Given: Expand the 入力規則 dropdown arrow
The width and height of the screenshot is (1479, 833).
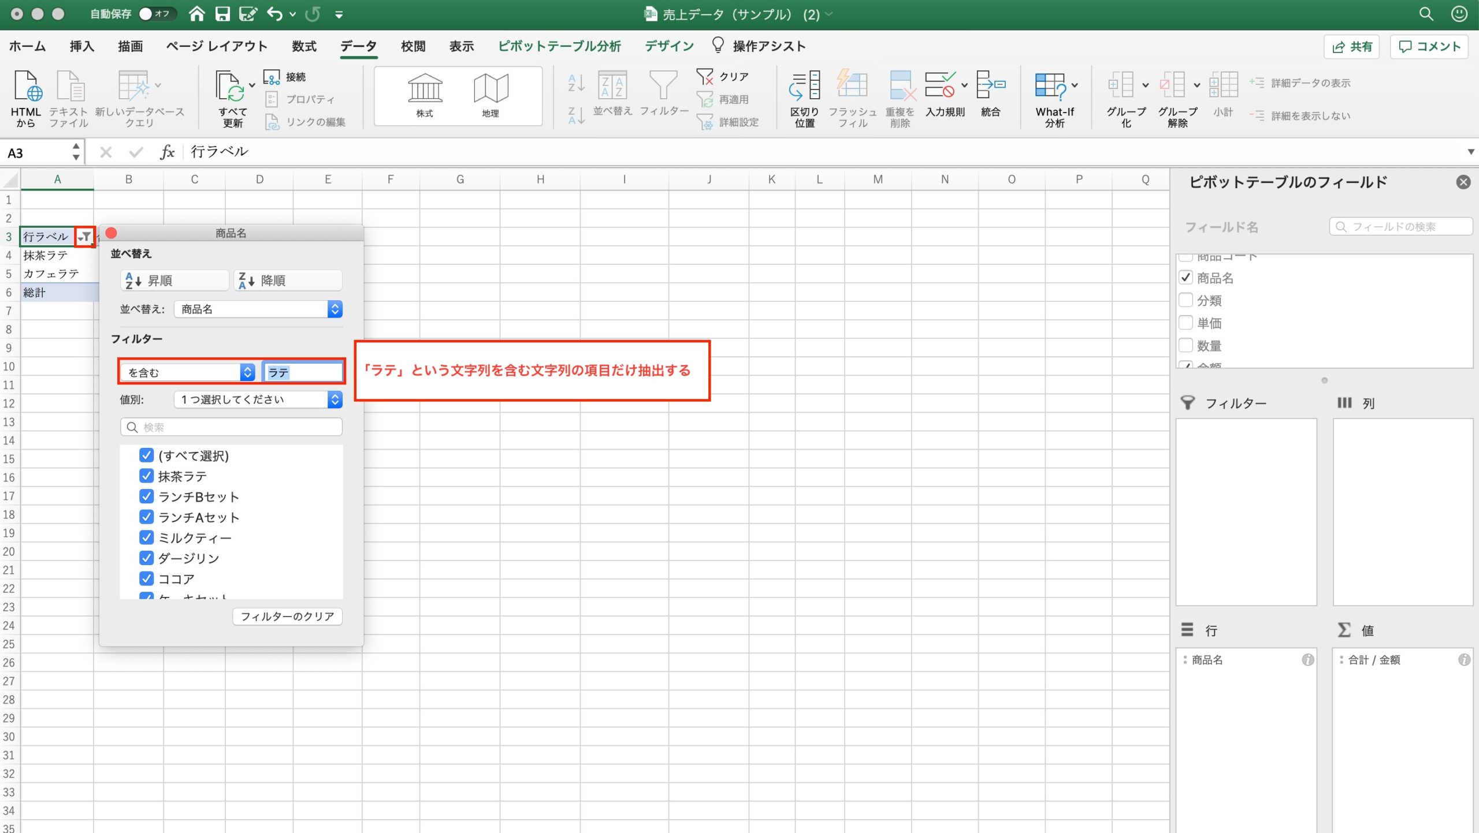Looking at the screenshot, I should pos(964,85).
